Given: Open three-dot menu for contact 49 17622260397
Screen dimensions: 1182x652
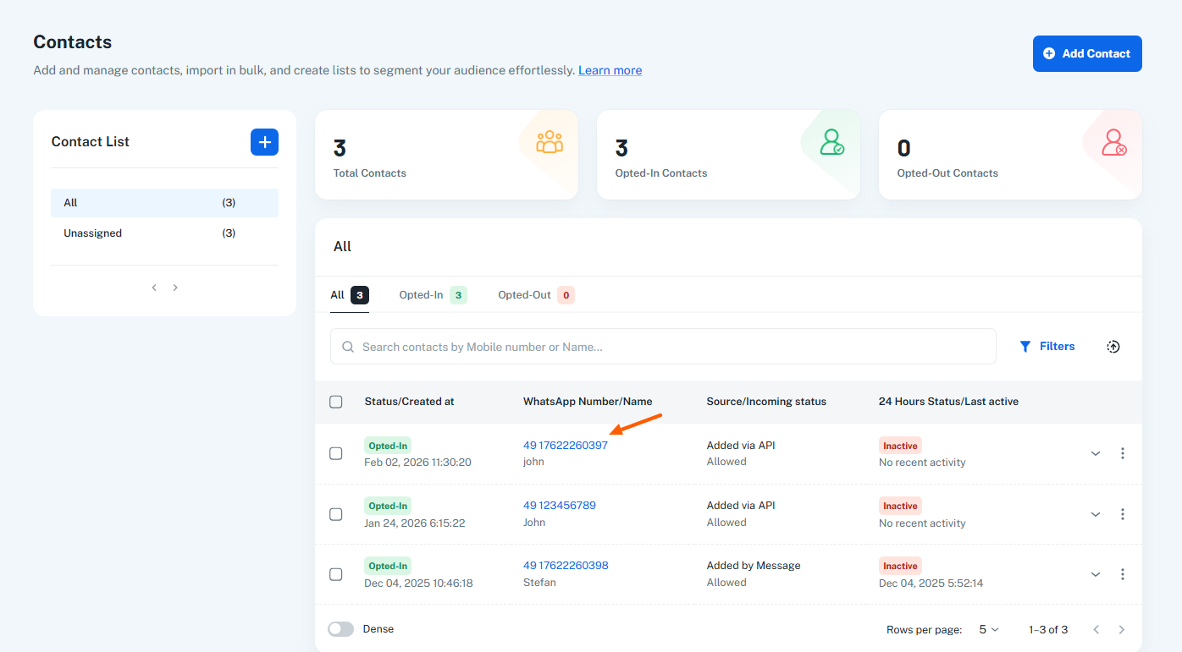Looking at the screenshot, I should click(1122, 453).
